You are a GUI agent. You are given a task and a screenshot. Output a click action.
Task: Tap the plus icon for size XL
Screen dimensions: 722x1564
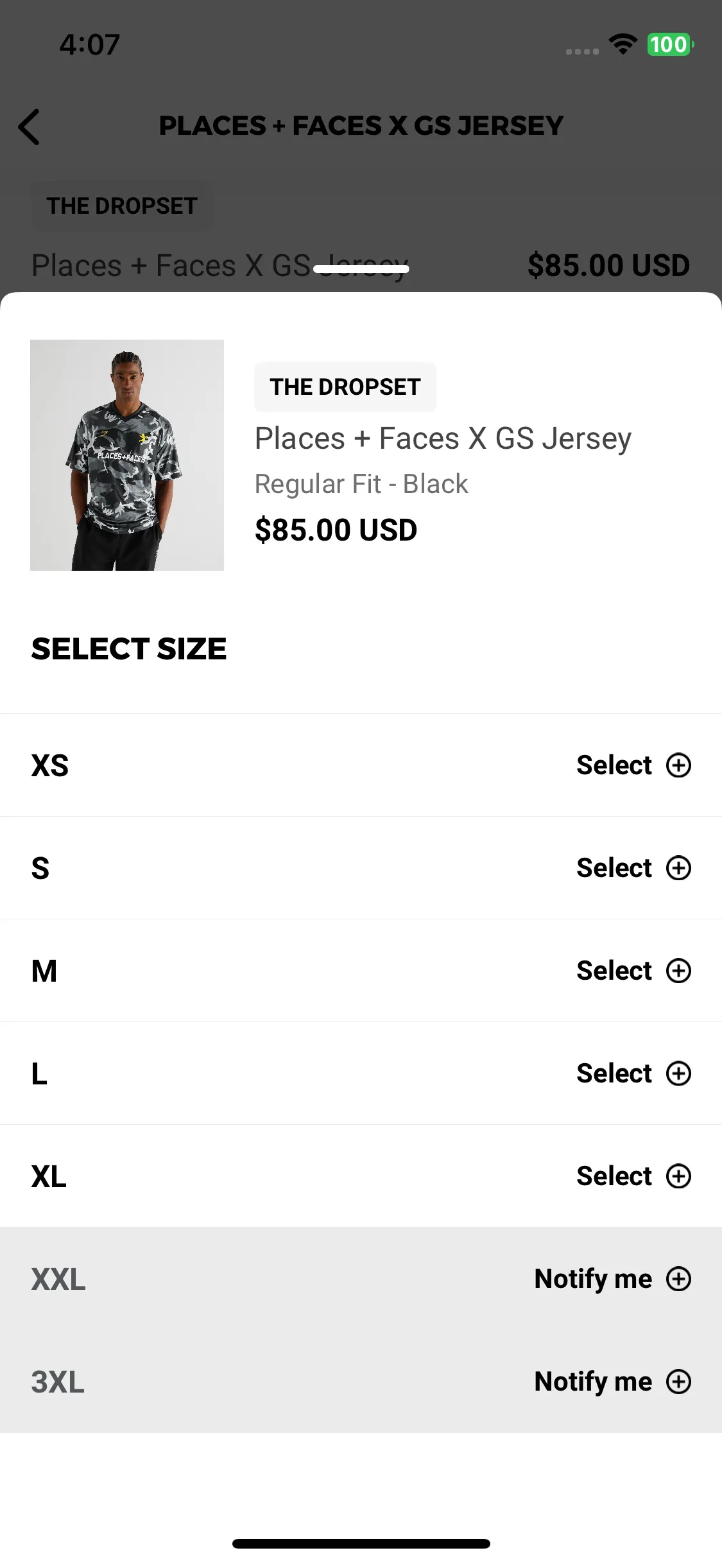[678, 1176]
